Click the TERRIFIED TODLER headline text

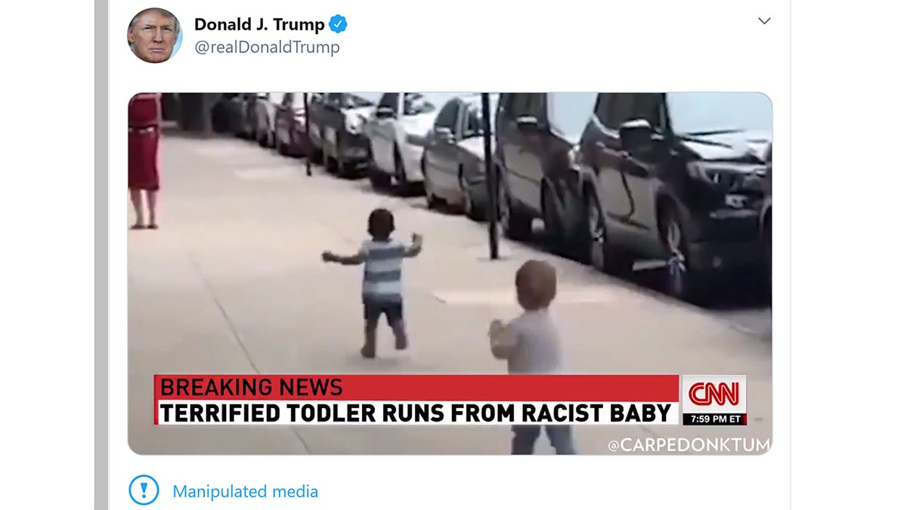[416, 413]
